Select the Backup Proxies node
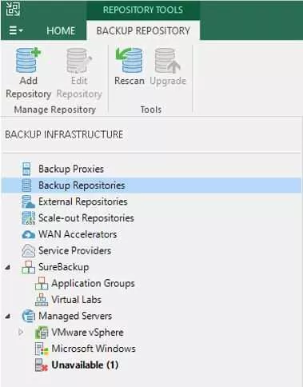 (x=71, y=169)
